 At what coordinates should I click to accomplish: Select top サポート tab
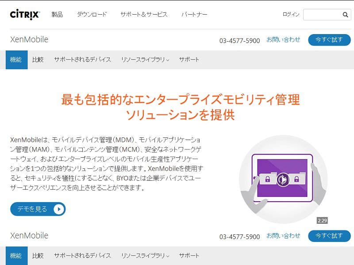tap(189, 60)
